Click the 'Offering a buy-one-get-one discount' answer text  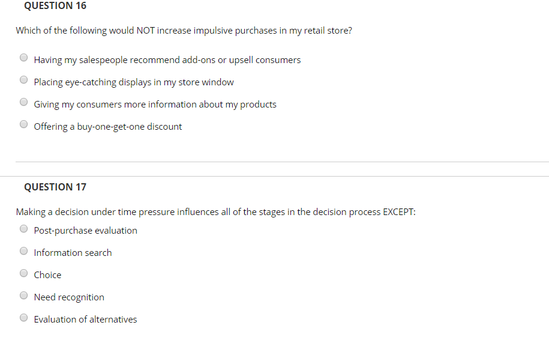click(108, 127)
